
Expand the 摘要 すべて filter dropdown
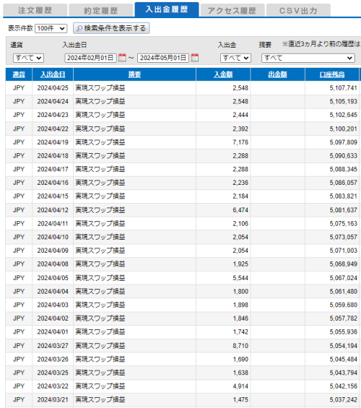click(x=308, y=58)
